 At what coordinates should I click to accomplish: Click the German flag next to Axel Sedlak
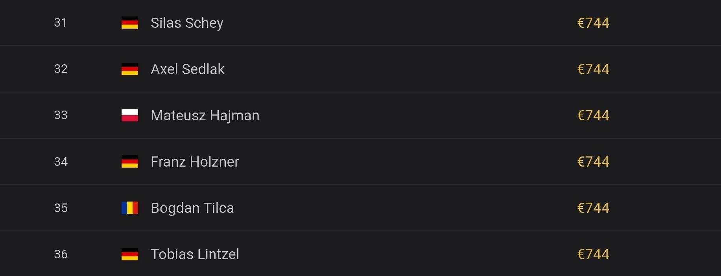(x=130, y=69)
